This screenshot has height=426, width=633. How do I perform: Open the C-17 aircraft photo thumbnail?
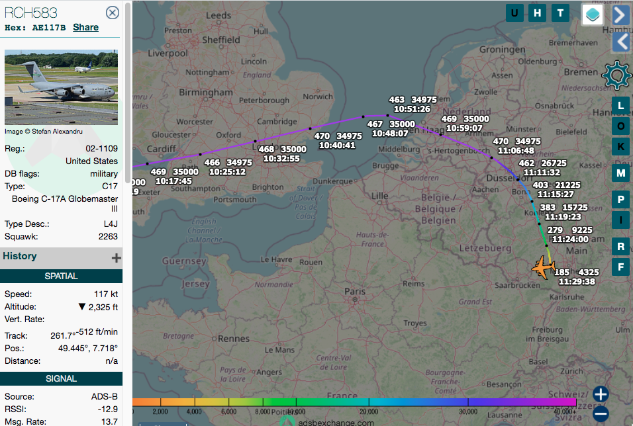click(61, 87)
